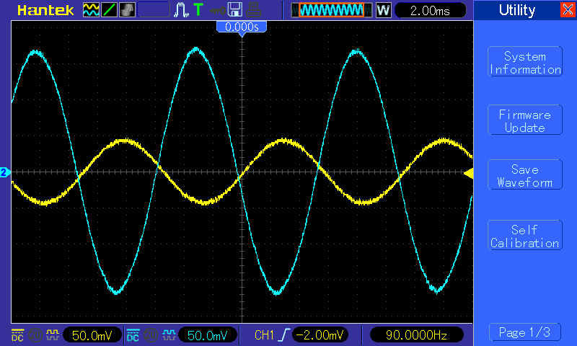Image resolution: width=577 pixels, height=346 pixels.
Task: Click the cyan CH2 50.0mV scale readout
Action: click(208, 335)
